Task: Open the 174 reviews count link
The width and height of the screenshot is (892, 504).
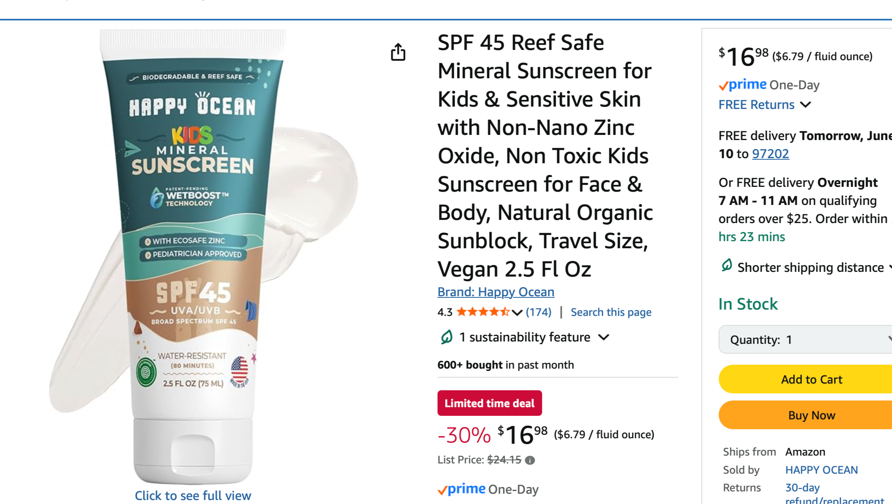Action: pos(538,312)
